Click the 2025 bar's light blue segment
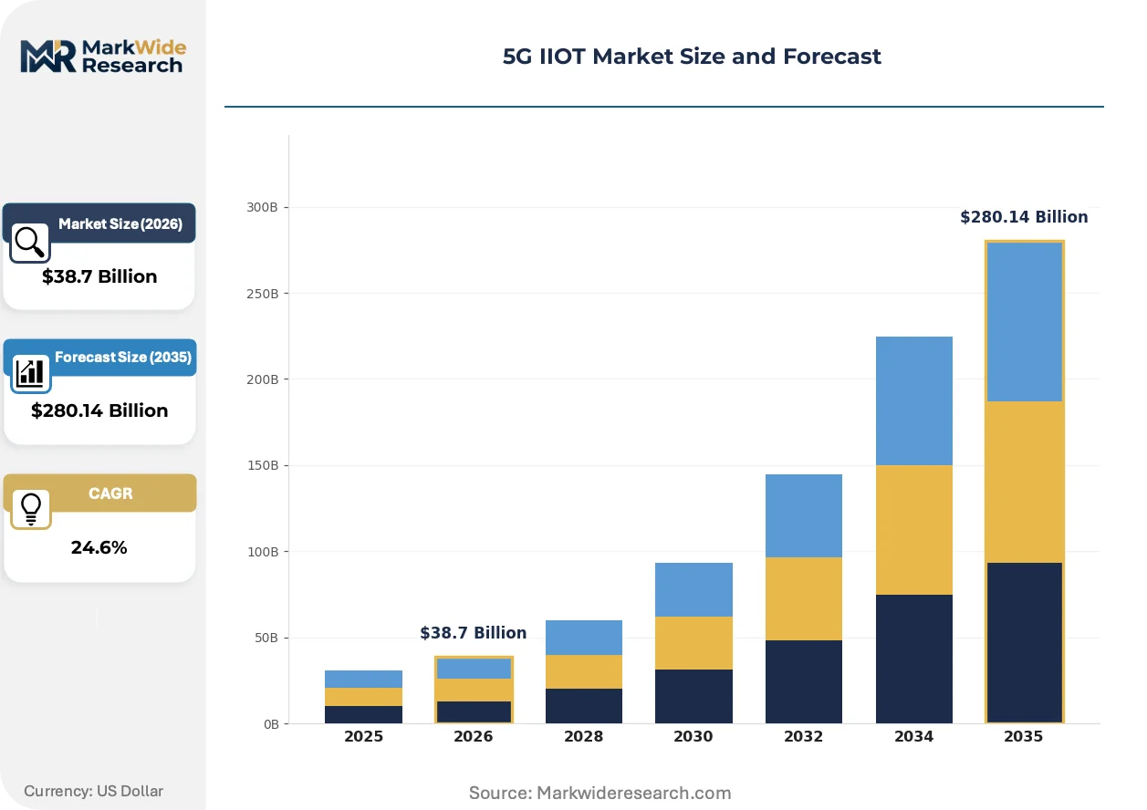1147x810 pixels. coord(363,679)
